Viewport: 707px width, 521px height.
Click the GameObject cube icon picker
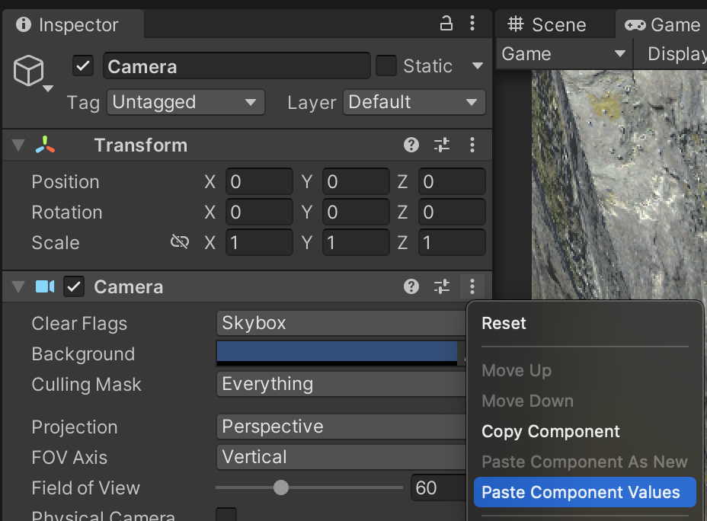pyautogui.click(x=30, y=72)
